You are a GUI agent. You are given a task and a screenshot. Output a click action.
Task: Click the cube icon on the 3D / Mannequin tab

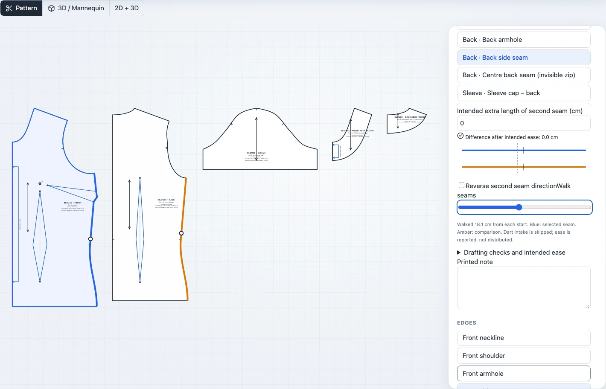(x=51, y=8)
